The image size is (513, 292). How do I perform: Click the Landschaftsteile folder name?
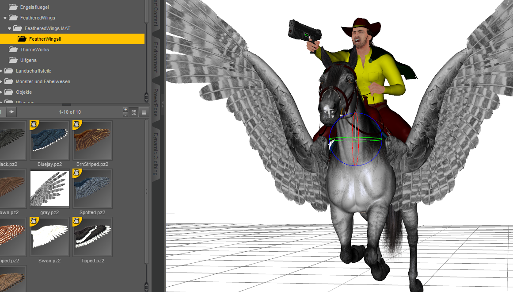click(x=34, y=71)
